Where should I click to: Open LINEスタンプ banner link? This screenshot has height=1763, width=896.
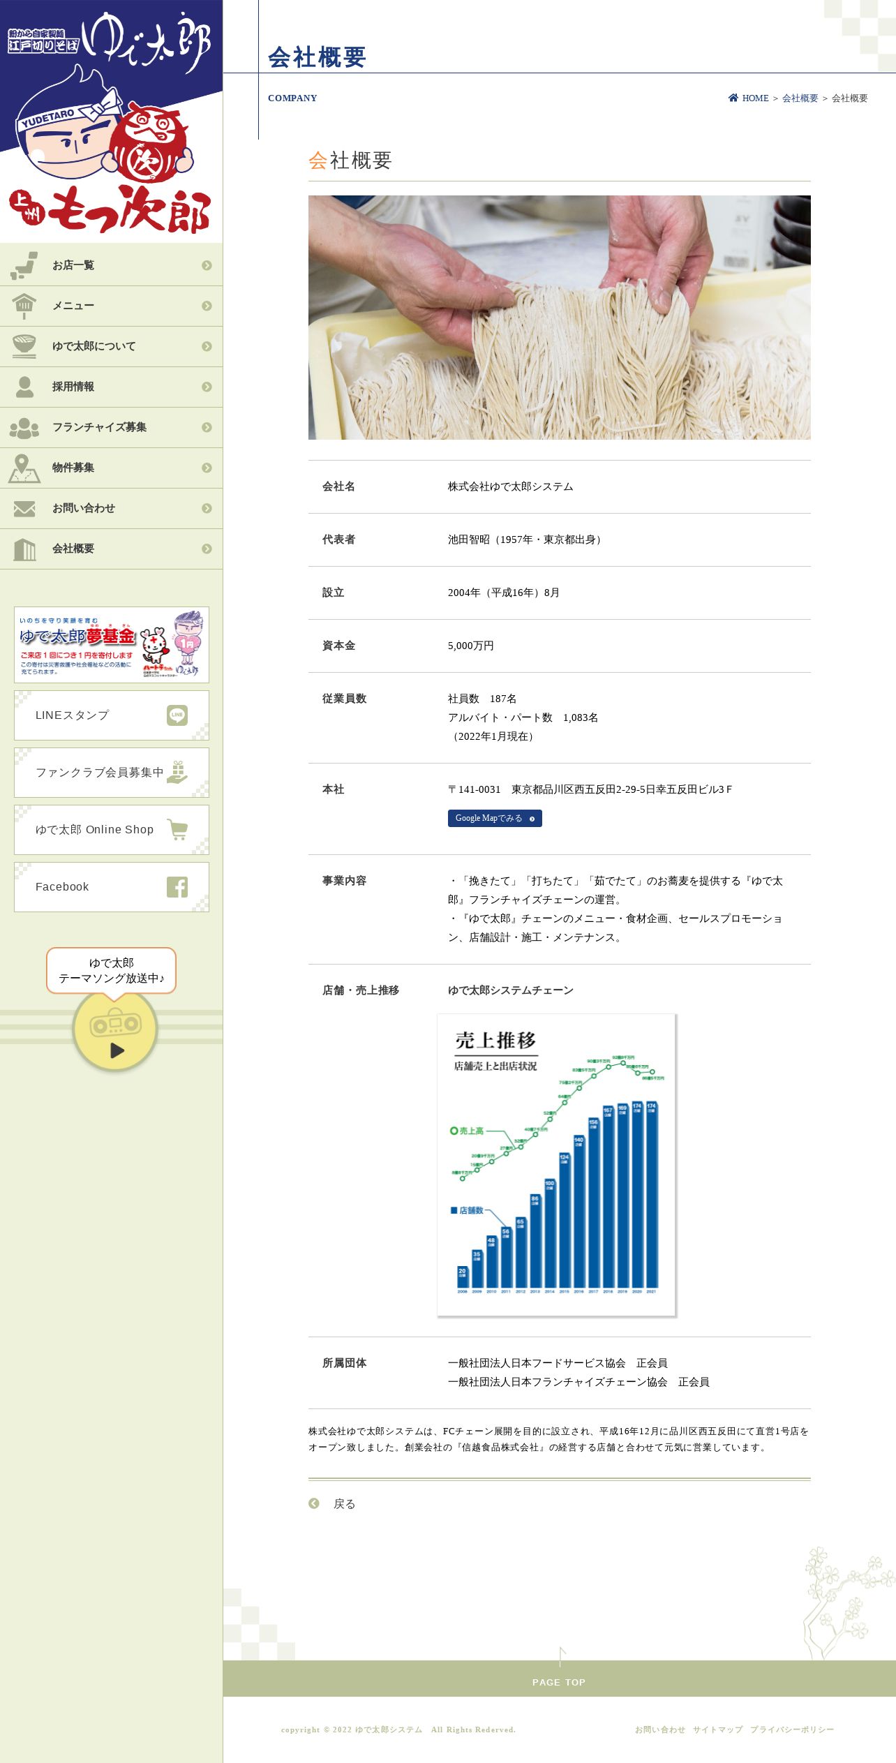112,715
